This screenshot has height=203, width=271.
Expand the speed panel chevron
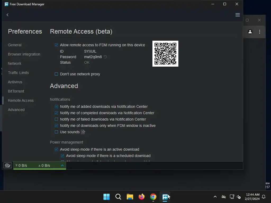click(62, 165)
